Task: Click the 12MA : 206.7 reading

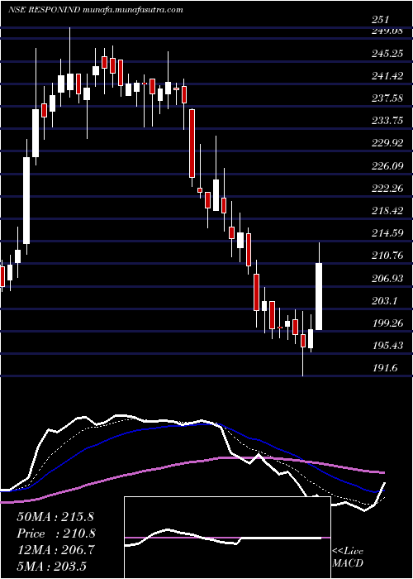Action: 55,550
